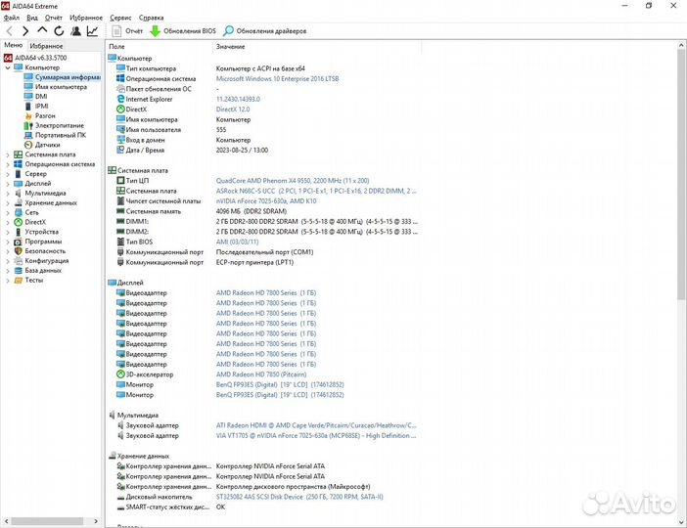Expand the Сервер tree node
This screenshot has width=687, height=528.
click(8, 174)
